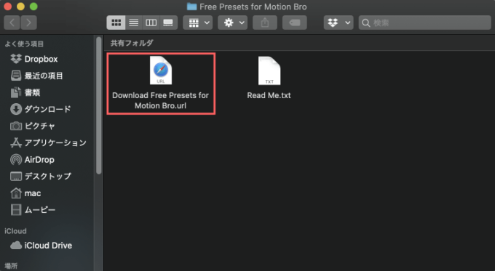Screen dimensions: 495x271
Task: Click the search field
Action: (424, 23)
